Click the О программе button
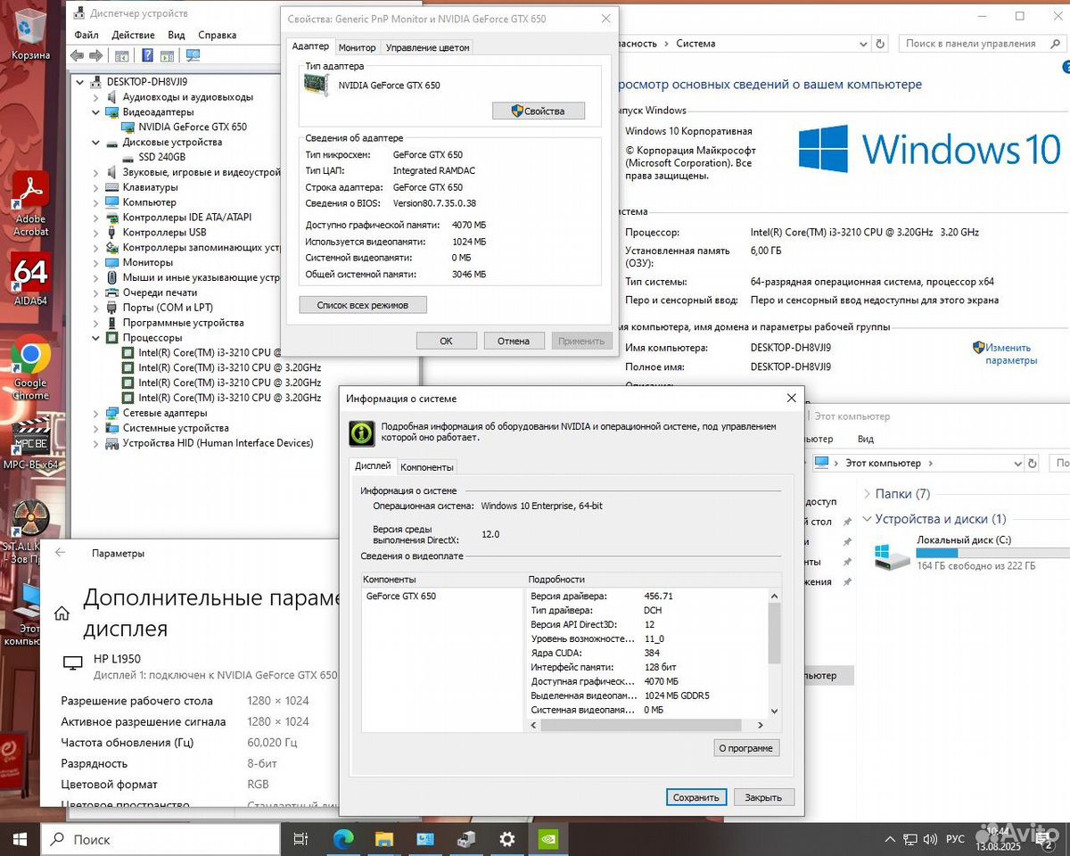The image size is (1070, 856). [x=746, y=748]
